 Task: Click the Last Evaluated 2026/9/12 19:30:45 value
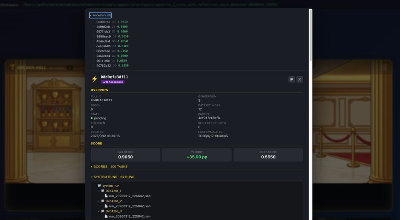tap(213, 136)
